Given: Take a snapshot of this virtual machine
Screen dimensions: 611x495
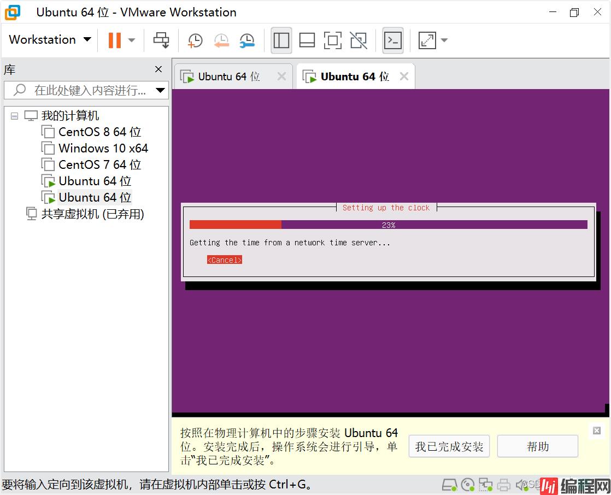Looking at the screenshot, I should click(x=195, y=40).
